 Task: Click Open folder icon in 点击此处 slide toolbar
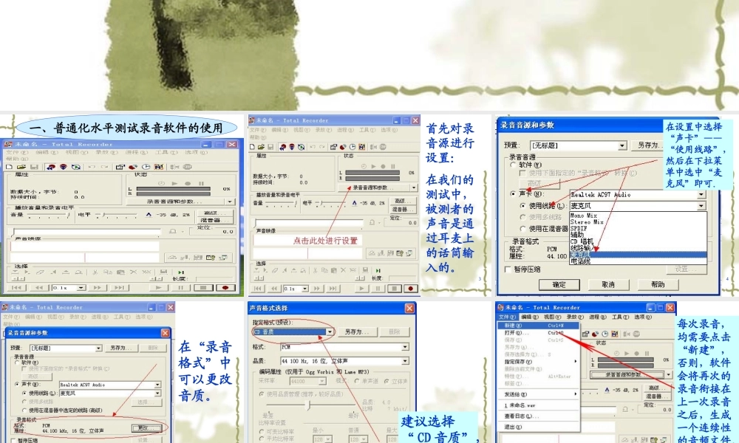pos(261,147)
